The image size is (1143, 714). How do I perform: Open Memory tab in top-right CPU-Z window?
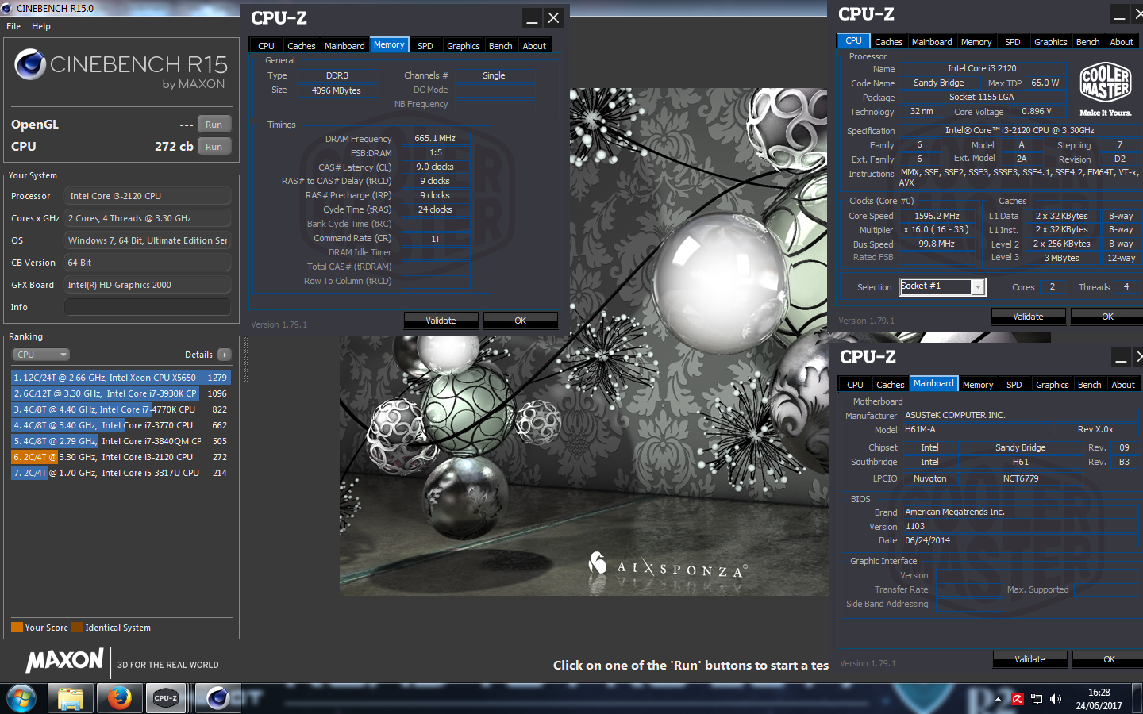(976, 42)
